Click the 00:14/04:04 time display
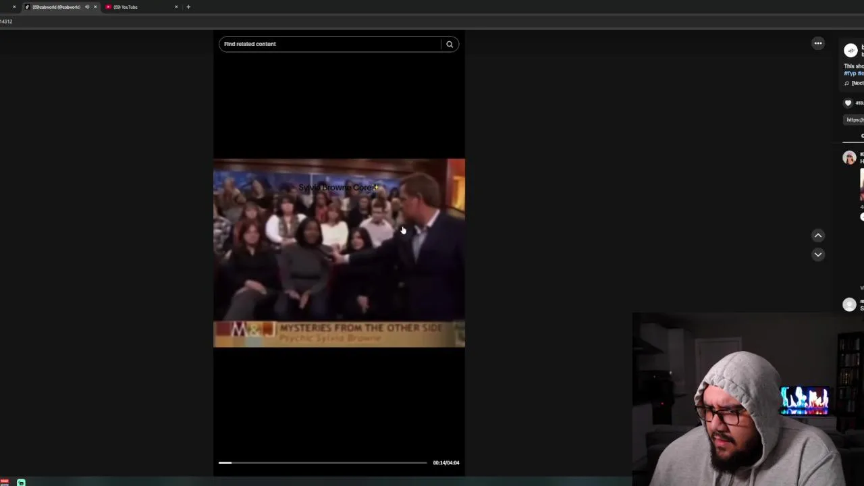Image resolution: width=864 pixels, height=486 pixels. pos(446,462)
